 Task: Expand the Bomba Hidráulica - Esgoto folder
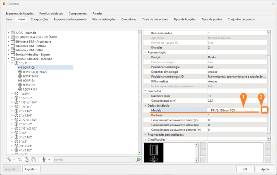pos(8,55)
